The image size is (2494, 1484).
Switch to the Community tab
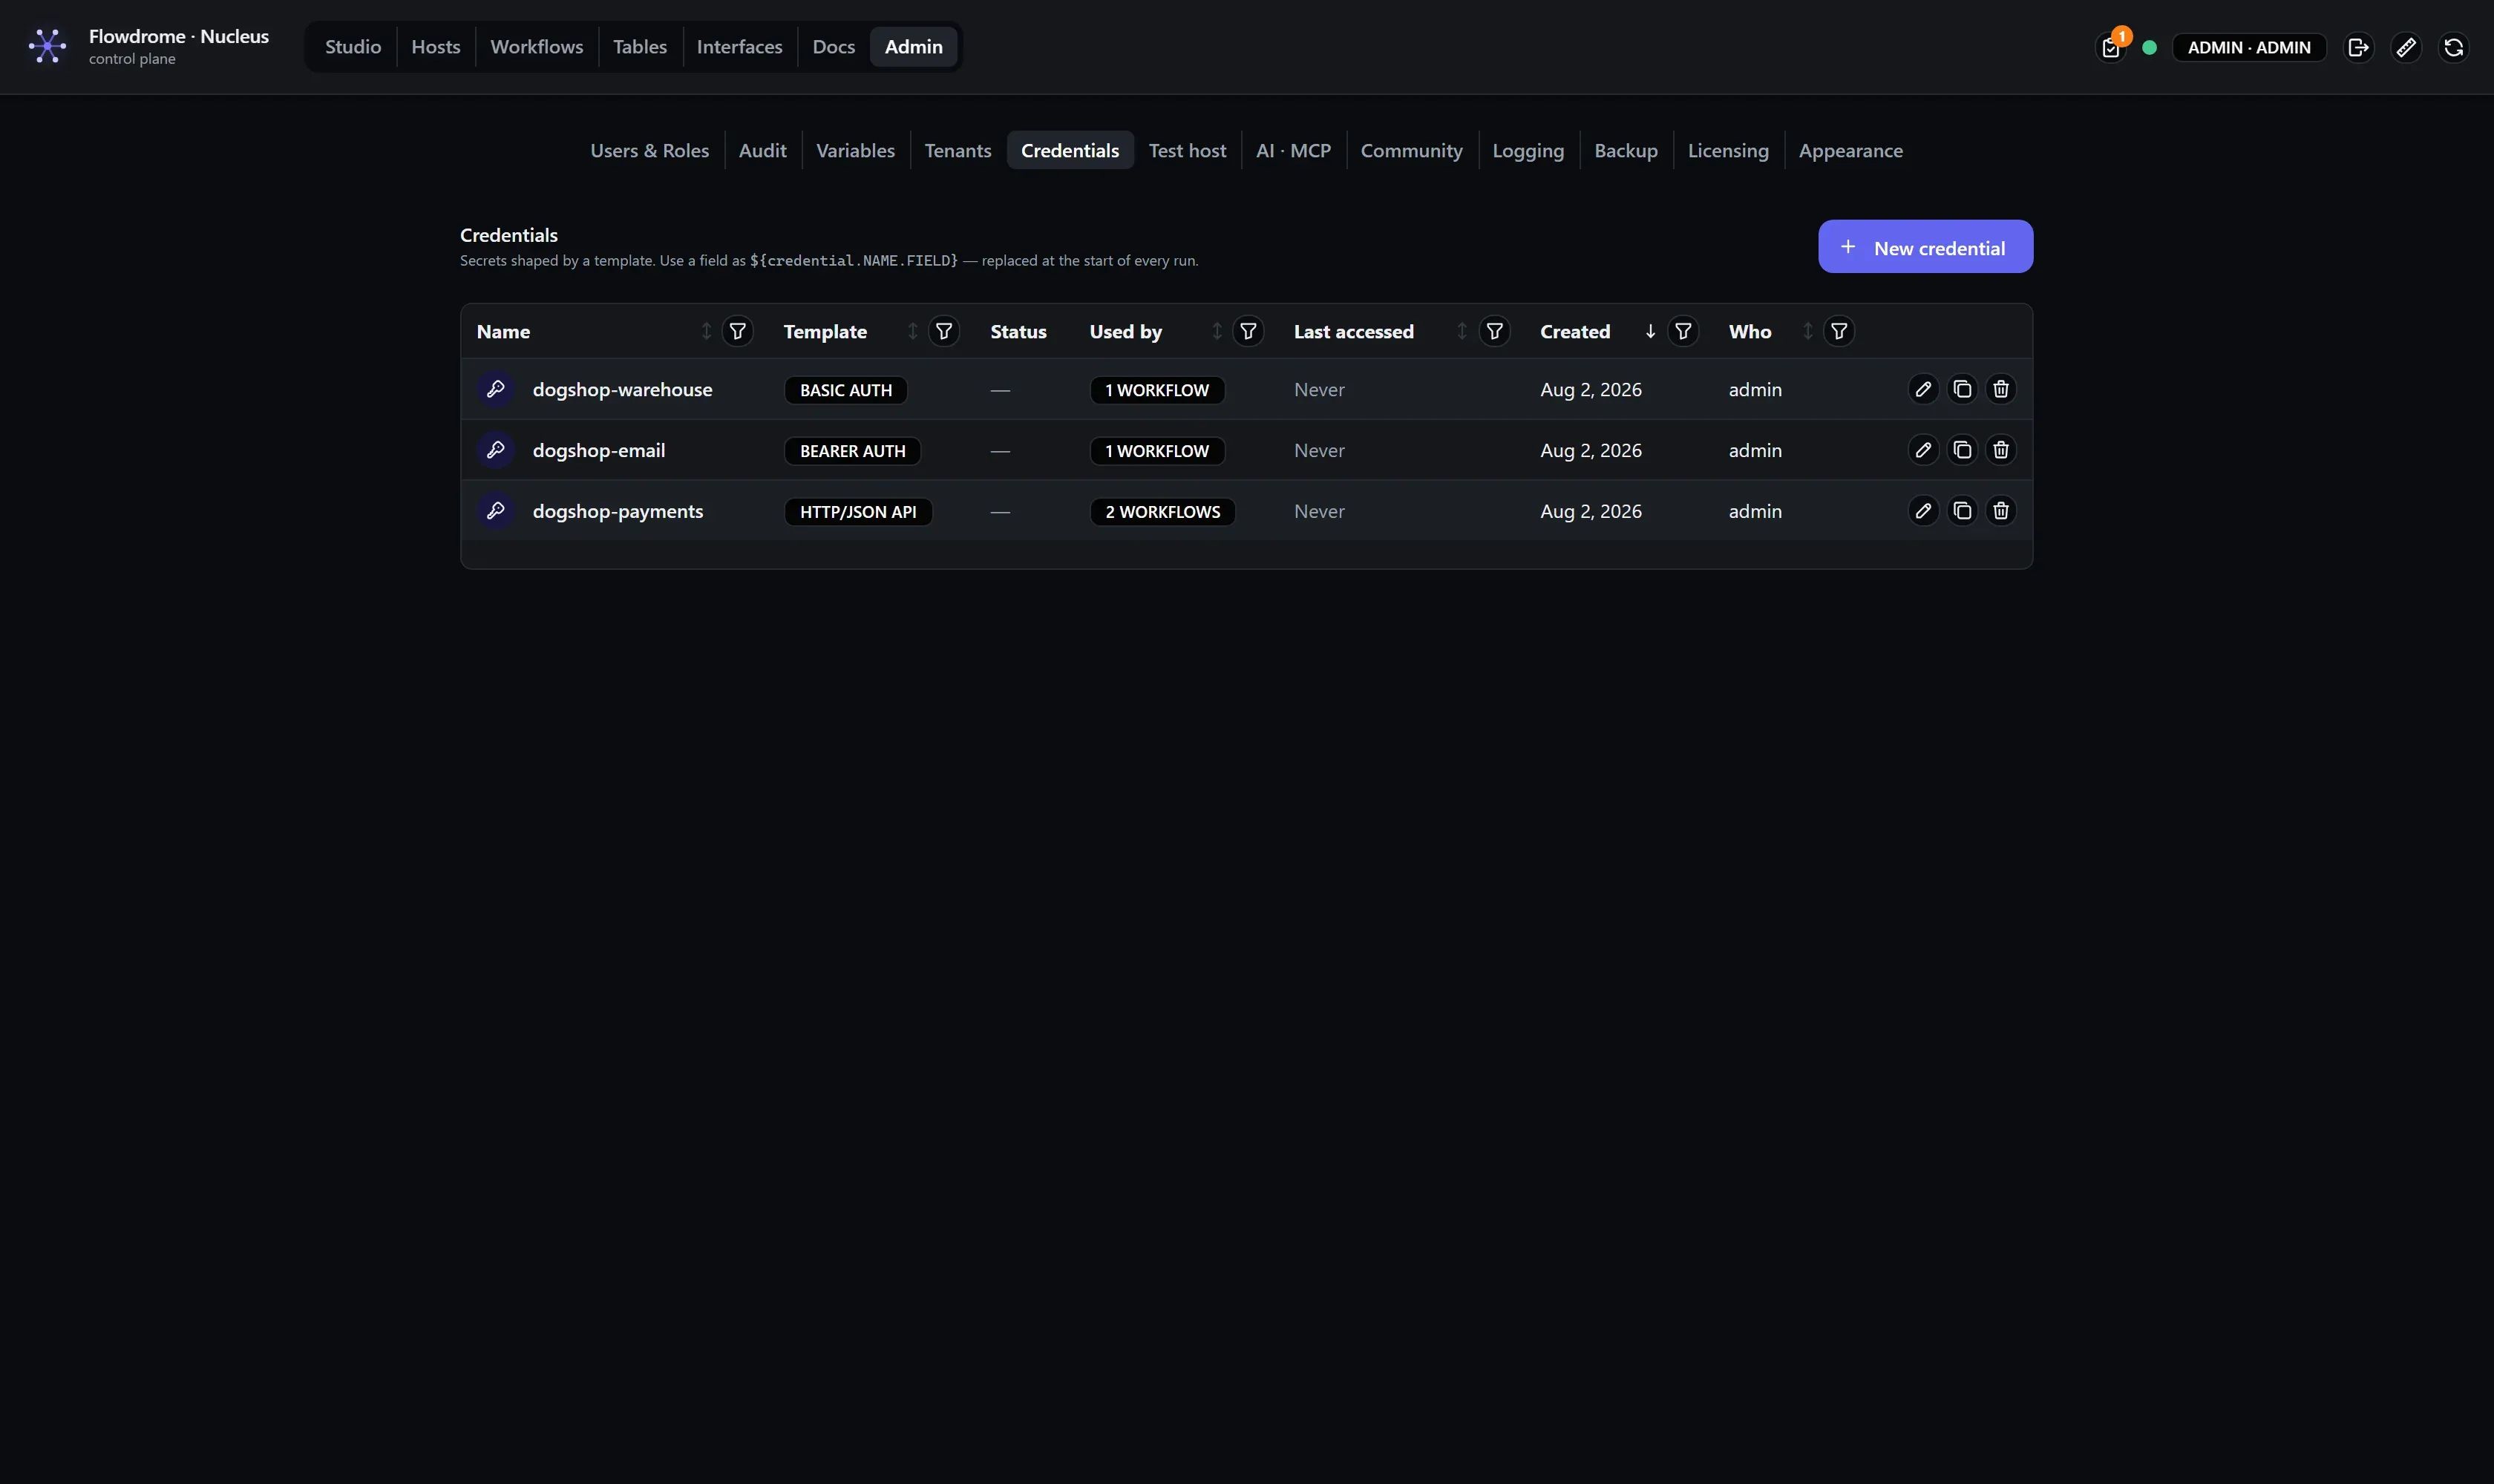click(1410, 150)
